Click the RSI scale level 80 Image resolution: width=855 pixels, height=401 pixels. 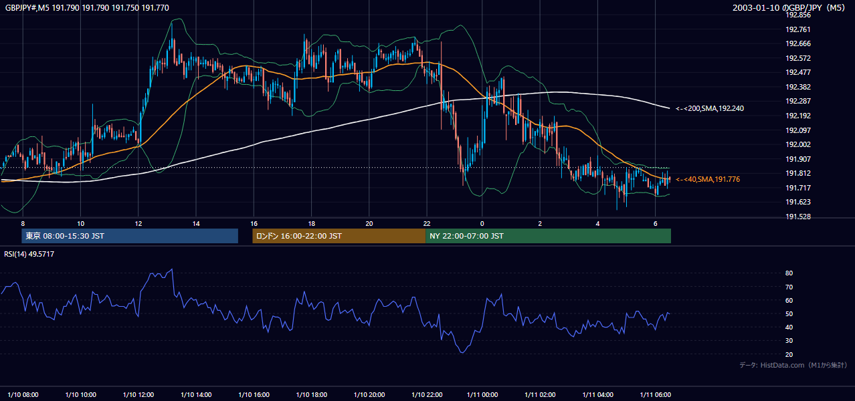[x=789, y=273]
